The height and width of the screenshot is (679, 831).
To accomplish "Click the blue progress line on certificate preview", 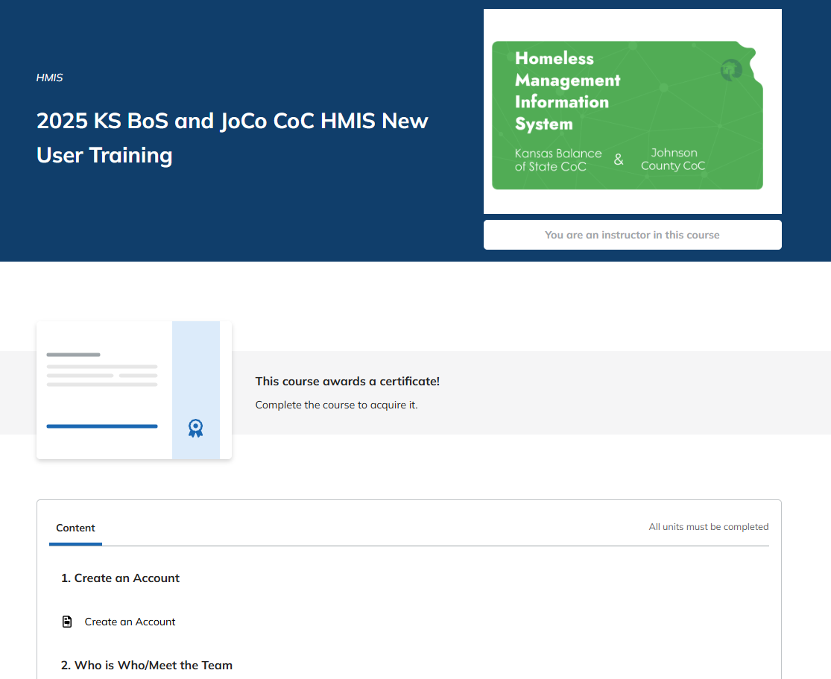I will (x=102, y=426).
